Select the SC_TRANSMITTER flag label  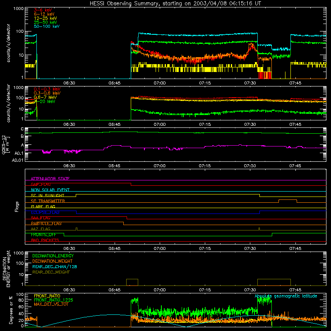click(48, 201)
